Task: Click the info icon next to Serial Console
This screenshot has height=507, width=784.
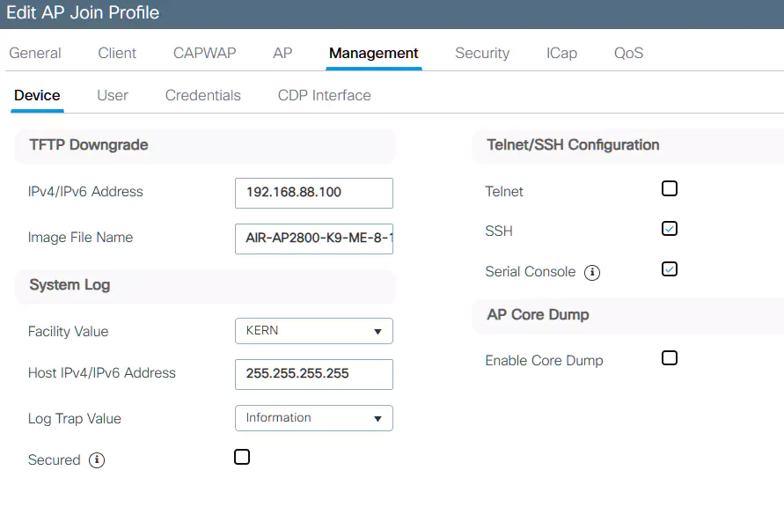Action: point(592,273)
